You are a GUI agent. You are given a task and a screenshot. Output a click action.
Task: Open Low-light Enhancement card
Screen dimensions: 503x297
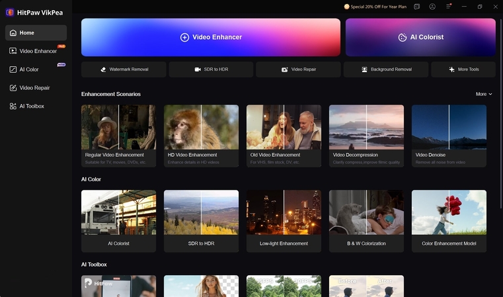tap(284, 221)
